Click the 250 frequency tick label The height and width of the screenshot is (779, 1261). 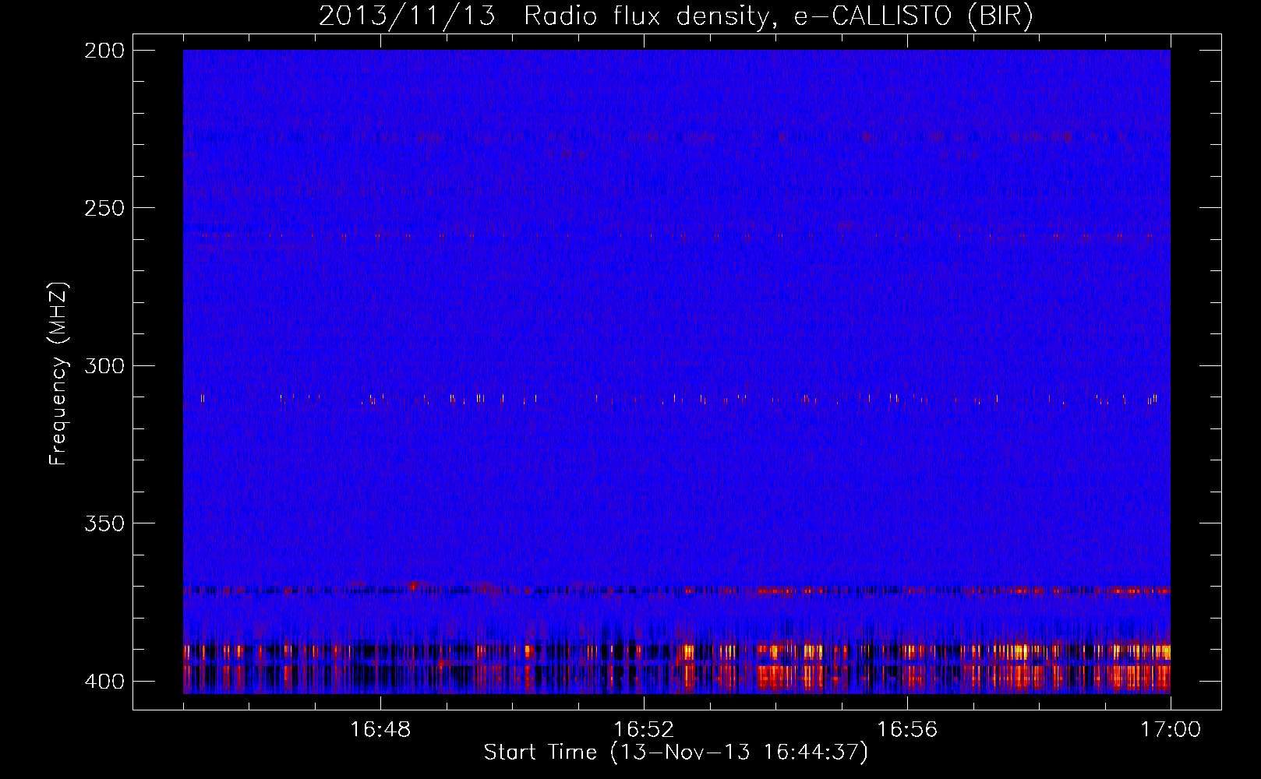[x=104, y=208]
